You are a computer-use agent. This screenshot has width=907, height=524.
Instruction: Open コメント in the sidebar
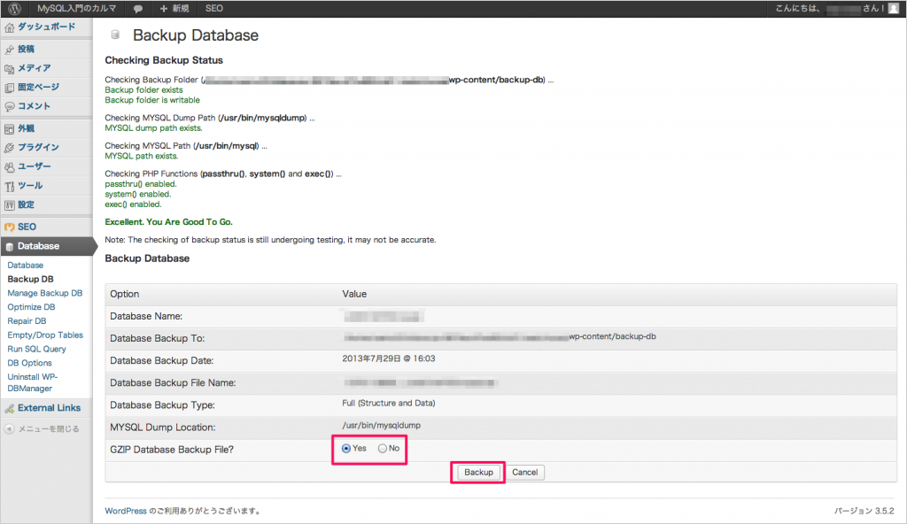point(35,106)
